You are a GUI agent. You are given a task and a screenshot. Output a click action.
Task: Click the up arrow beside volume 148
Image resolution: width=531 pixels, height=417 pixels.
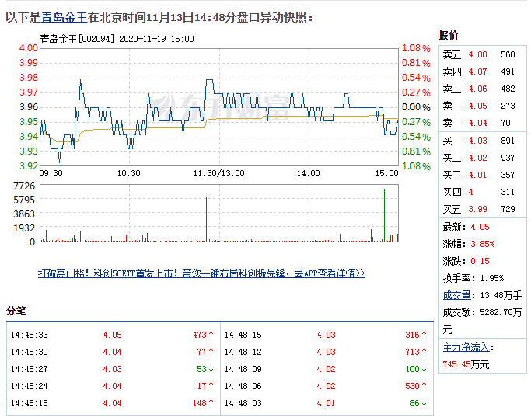[211, 403]
